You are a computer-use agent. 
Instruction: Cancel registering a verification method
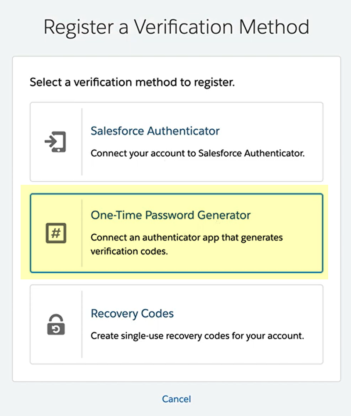click(x=176, y=399)
